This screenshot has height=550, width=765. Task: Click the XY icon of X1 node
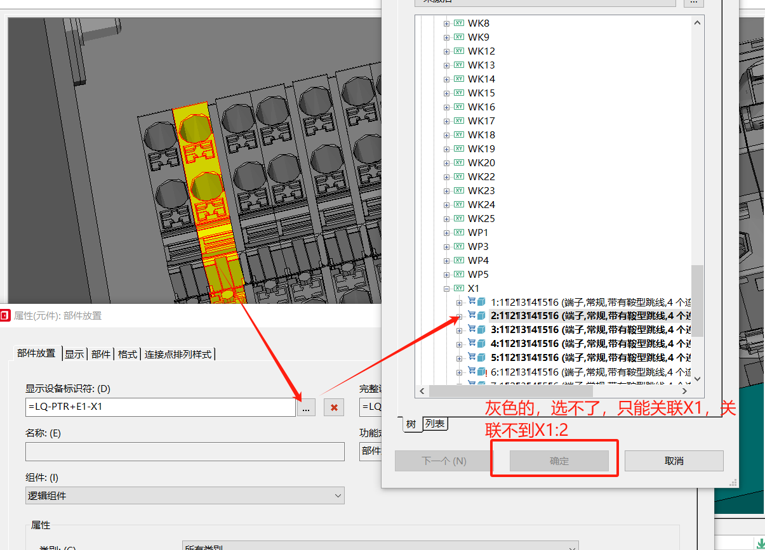pyautogui.click(x=459, y=288)
